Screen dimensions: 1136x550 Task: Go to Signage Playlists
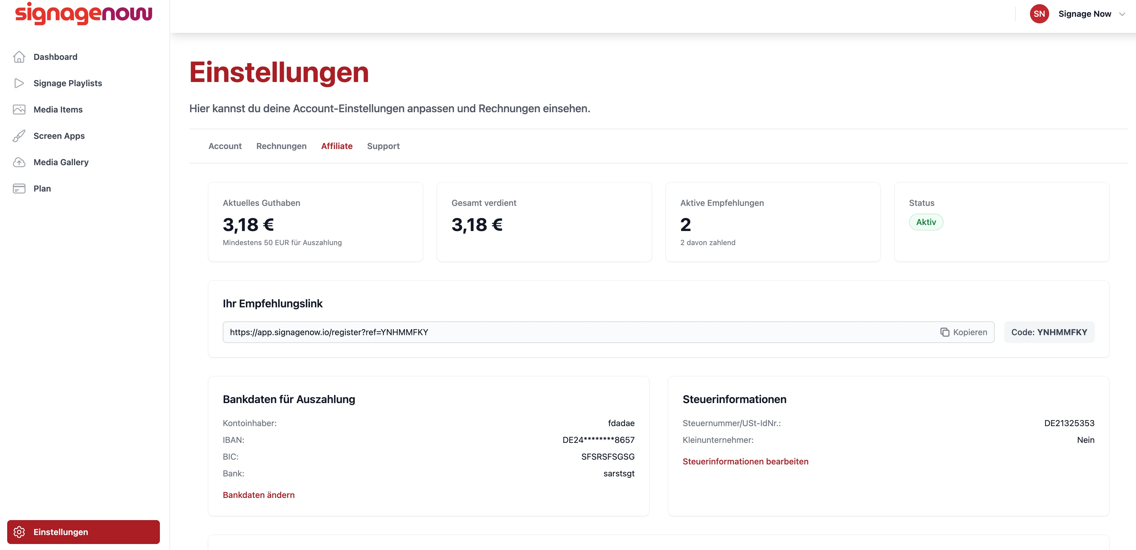(x=83, y=83)
